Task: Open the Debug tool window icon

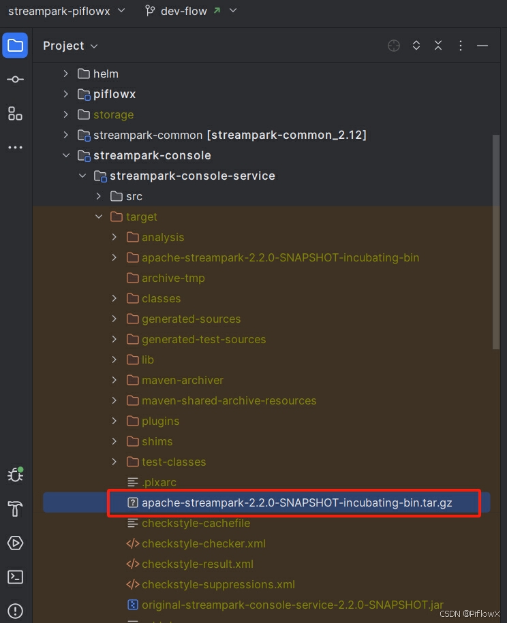Action: click(x=16, y=475)
